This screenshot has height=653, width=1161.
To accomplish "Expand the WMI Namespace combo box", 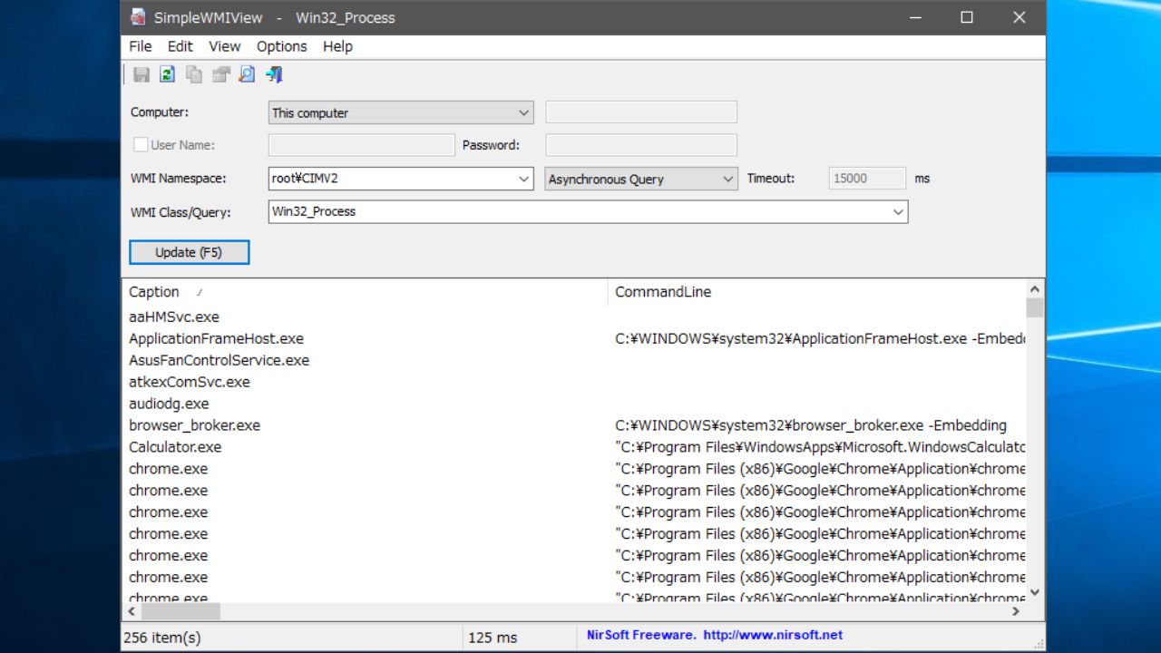I will tap(524, 179).
